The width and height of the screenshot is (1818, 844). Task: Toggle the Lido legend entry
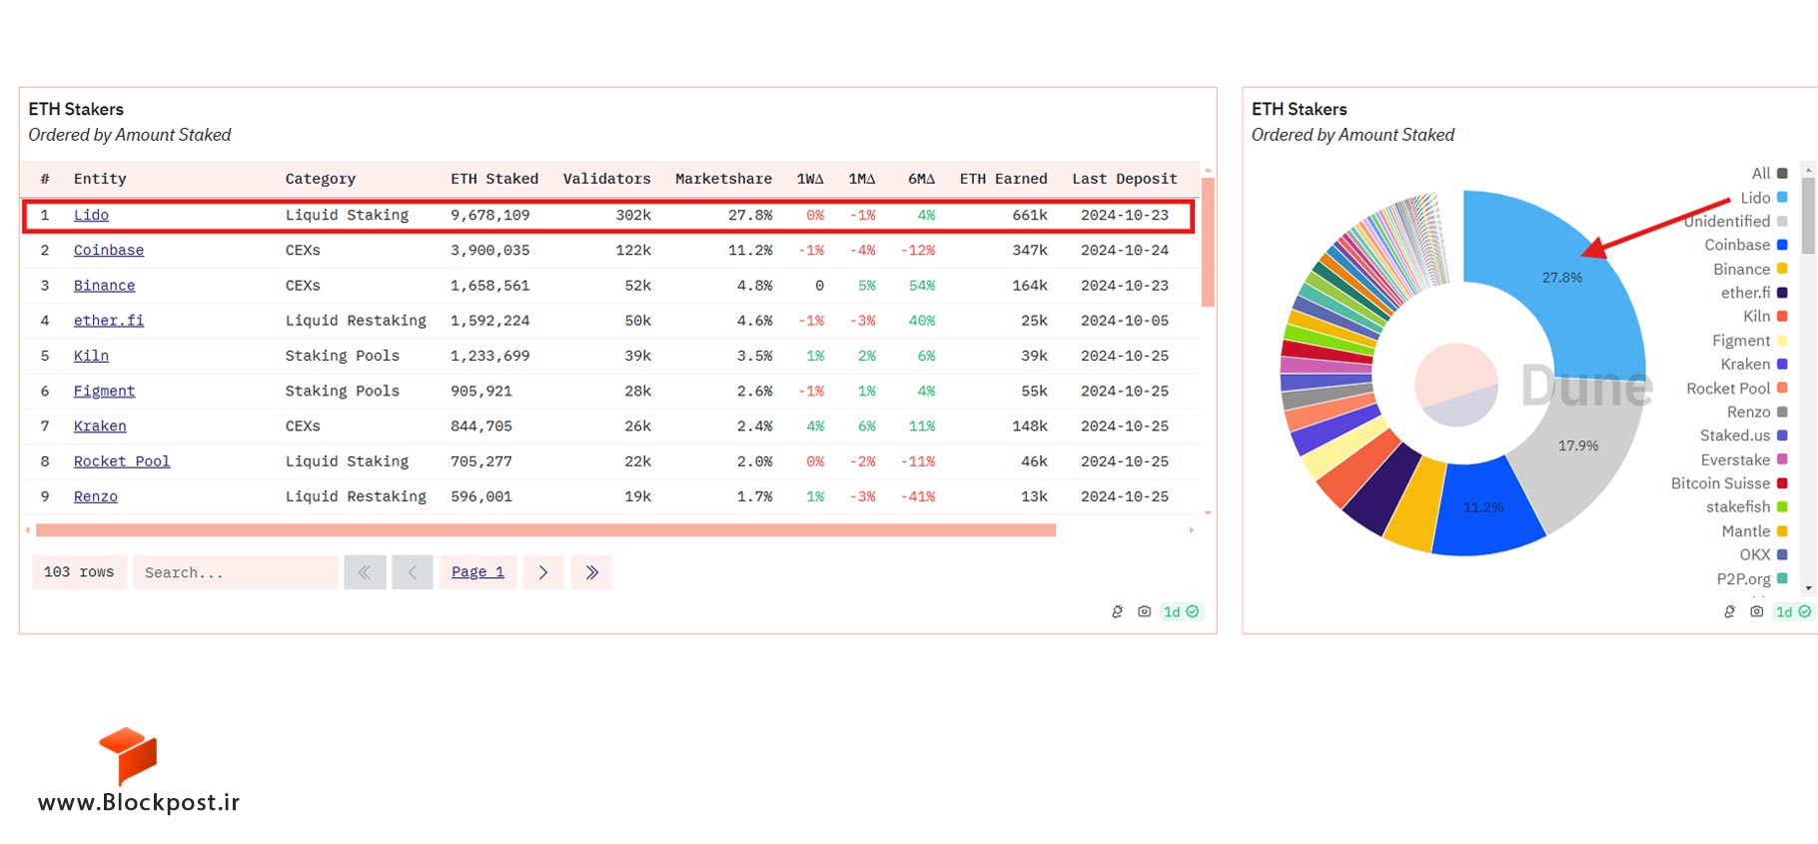click(1763, 198)
